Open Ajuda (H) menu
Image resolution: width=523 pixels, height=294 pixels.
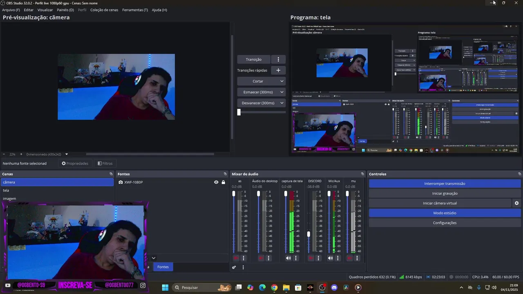159,10
